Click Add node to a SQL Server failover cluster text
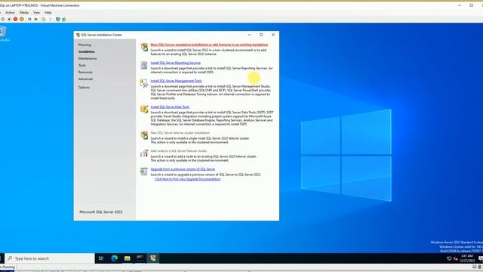483x272 pixels. 179,151
